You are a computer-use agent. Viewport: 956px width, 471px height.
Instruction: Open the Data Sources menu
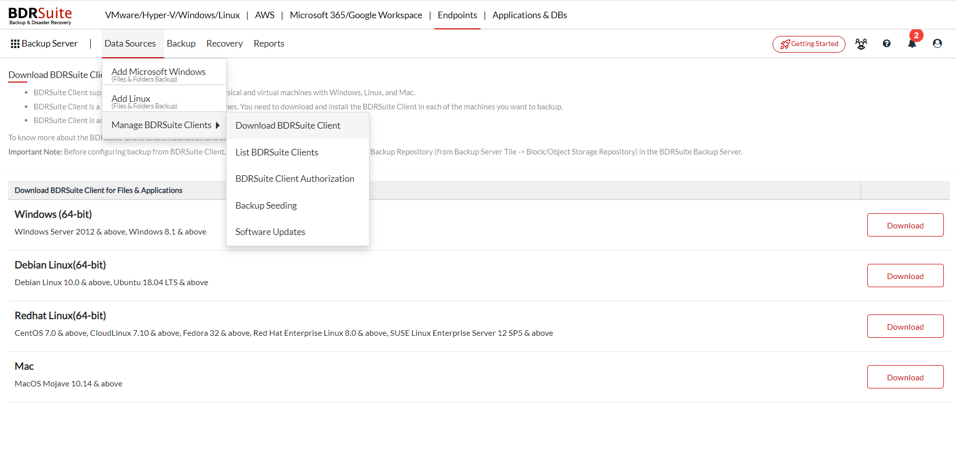click(x=130, y=44)
